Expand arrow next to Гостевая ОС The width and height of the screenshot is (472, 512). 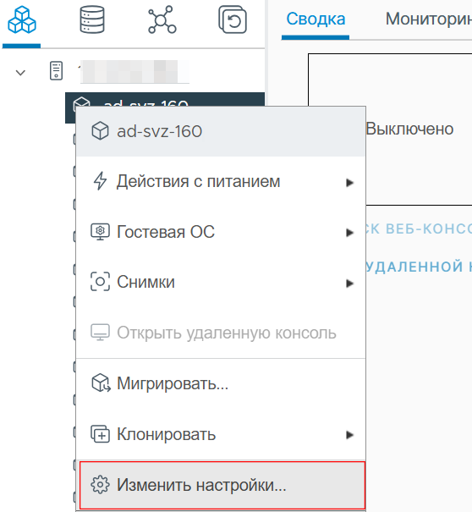(349, 233)
